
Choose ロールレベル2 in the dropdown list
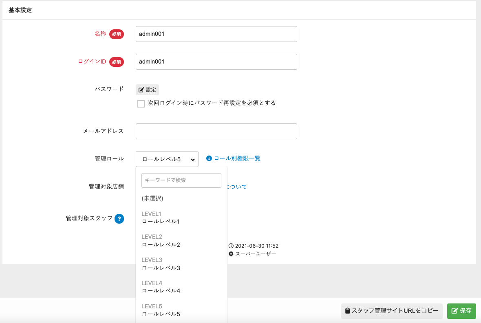pos(161,245)
